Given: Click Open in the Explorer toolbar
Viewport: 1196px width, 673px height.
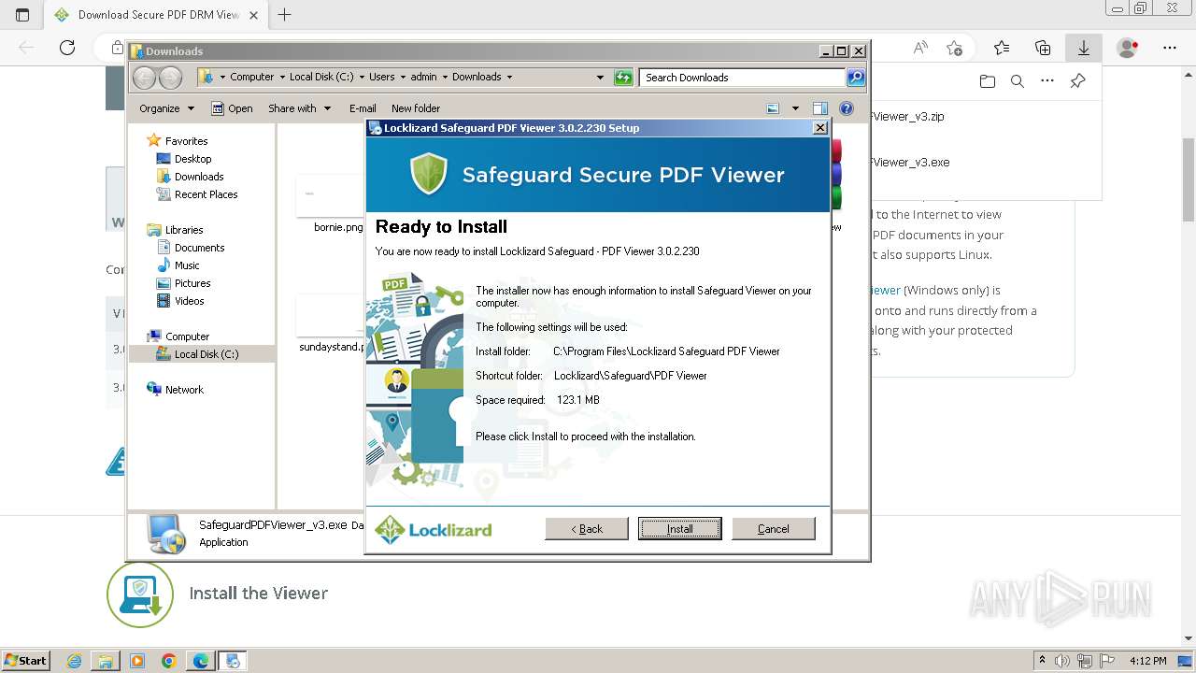Looking at the screenshot, I should [x=232, y=108].
